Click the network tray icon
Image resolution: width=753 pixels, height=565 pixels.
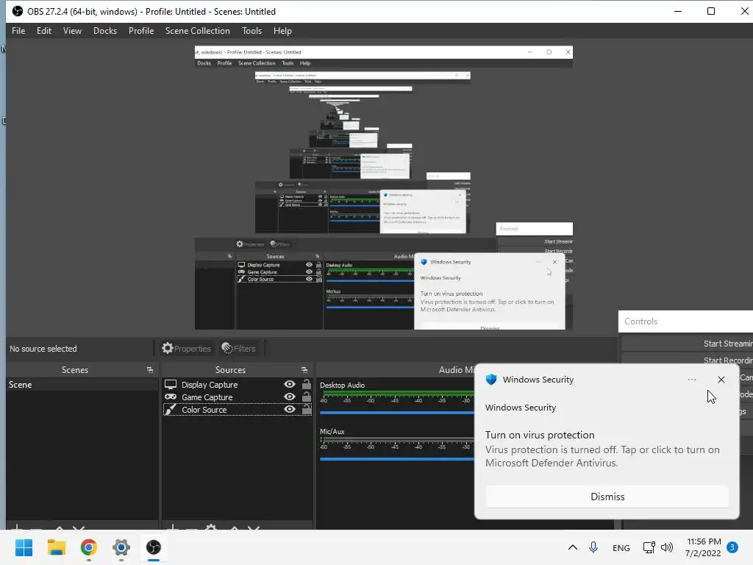(649, 547)
